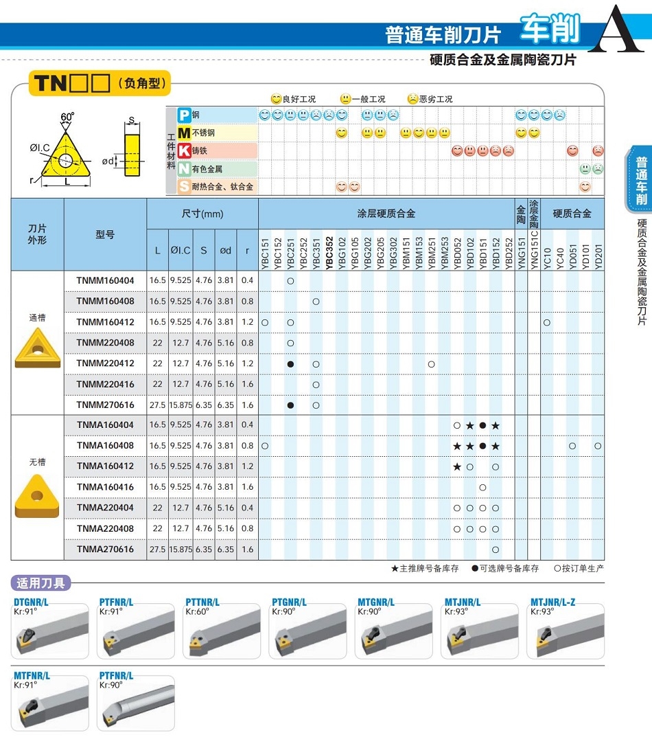
Task: Open the PTTNR/L Kr:60° tool holder thumbnail
Action: (x=222, y=631)
